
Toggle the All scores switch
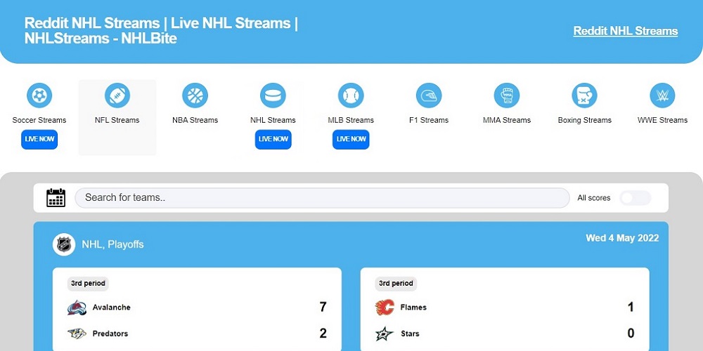point(636,198)
